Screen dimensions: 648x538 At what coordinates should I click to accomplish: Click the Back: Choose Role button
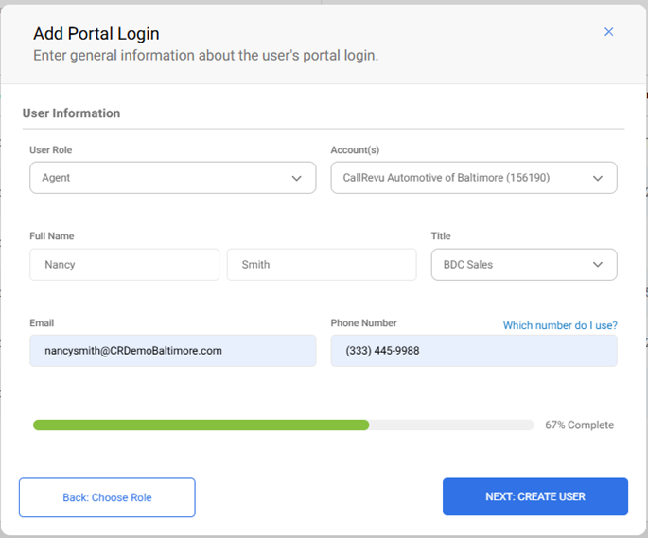[x=107, y=497]
